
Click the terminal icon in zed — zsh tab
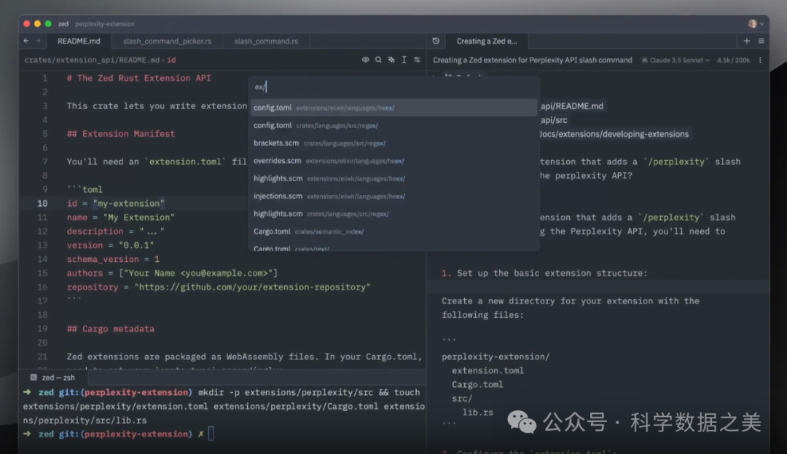click(34, 378)
